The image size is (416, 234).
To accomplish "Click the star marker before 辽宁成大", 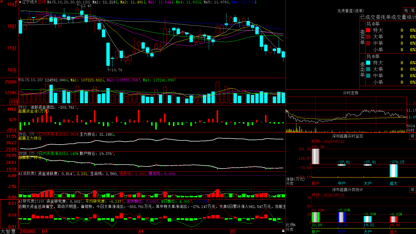I will pyautogui.click(x=20, y=2).
